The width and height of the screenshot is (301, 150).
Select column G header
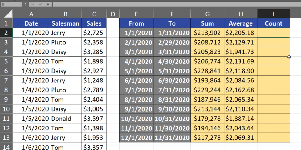(207, 14)
